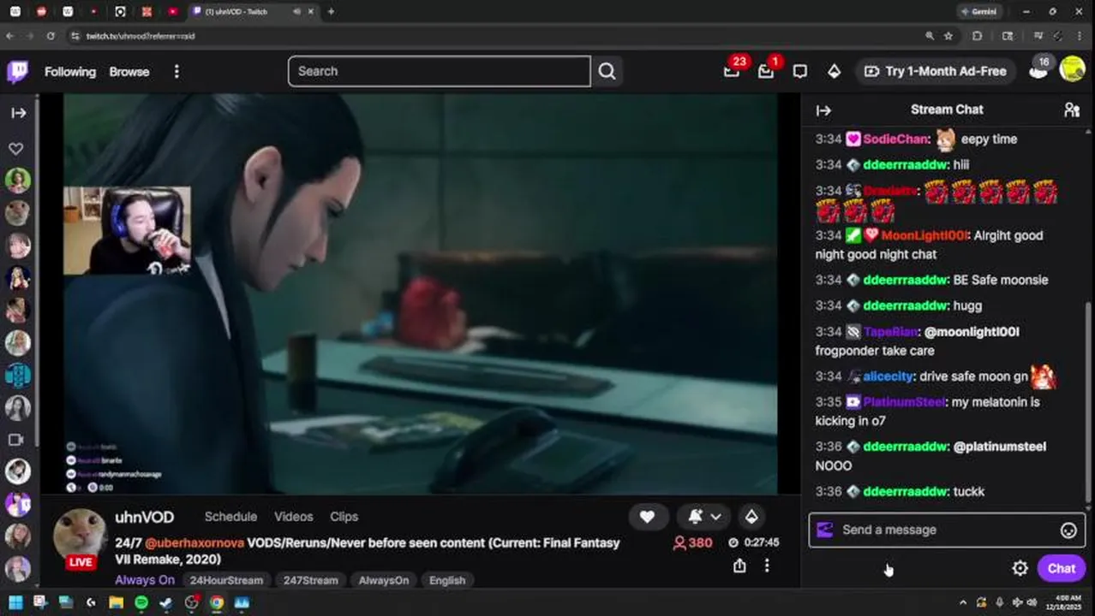The image size is (1095, 616).
Task: Open Spotify from the taskbar
Action: (x=141, y=602)
